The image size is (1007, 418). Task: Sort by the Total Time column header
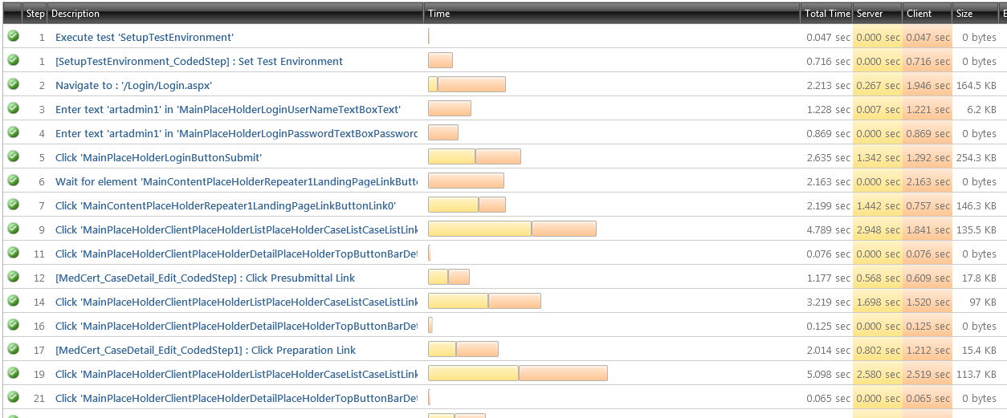826,14
